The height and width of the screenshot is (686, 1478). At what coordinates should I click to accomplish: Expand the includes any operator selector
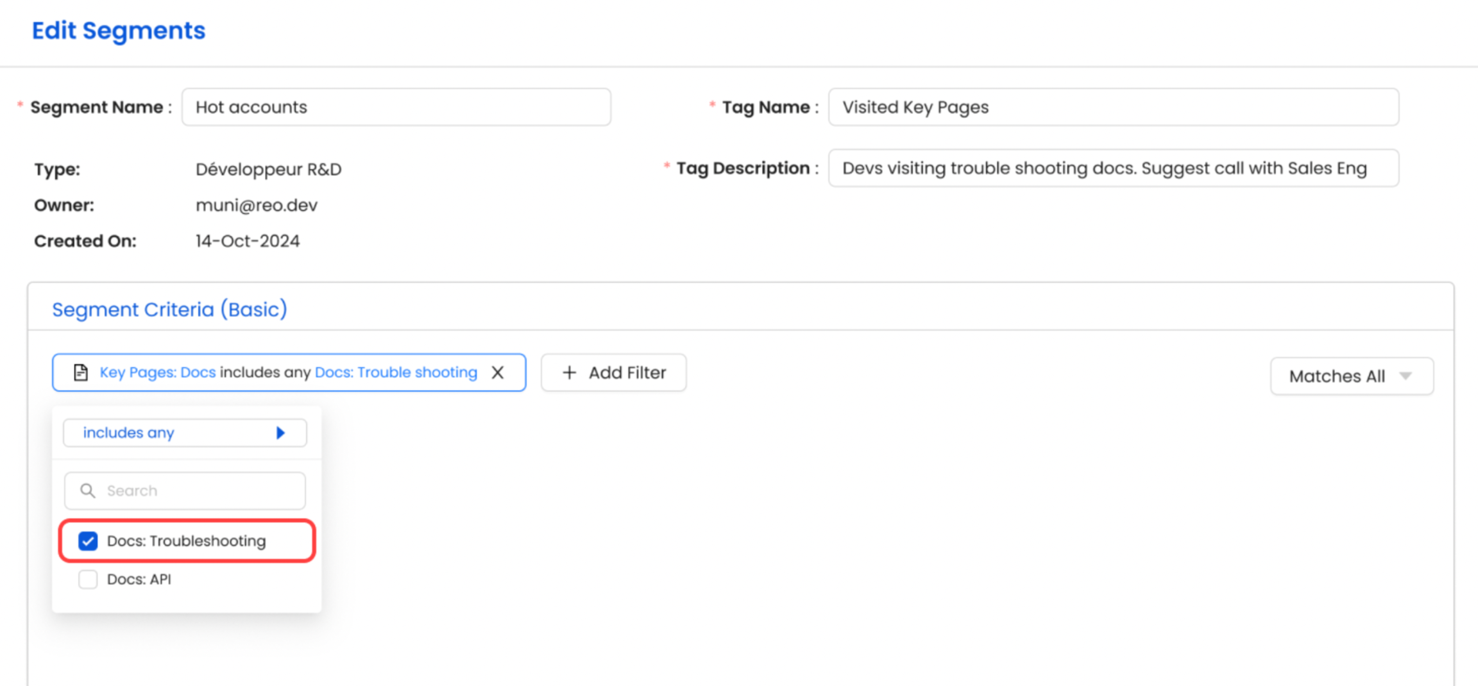click(x=185, y=433)
